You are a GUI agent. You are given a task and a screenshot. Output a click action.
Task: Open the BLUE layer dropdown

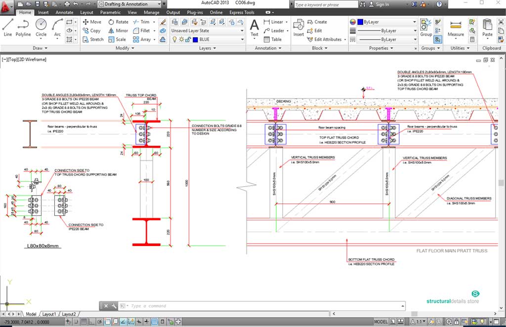pyautogui.click(x=207, y=40)
